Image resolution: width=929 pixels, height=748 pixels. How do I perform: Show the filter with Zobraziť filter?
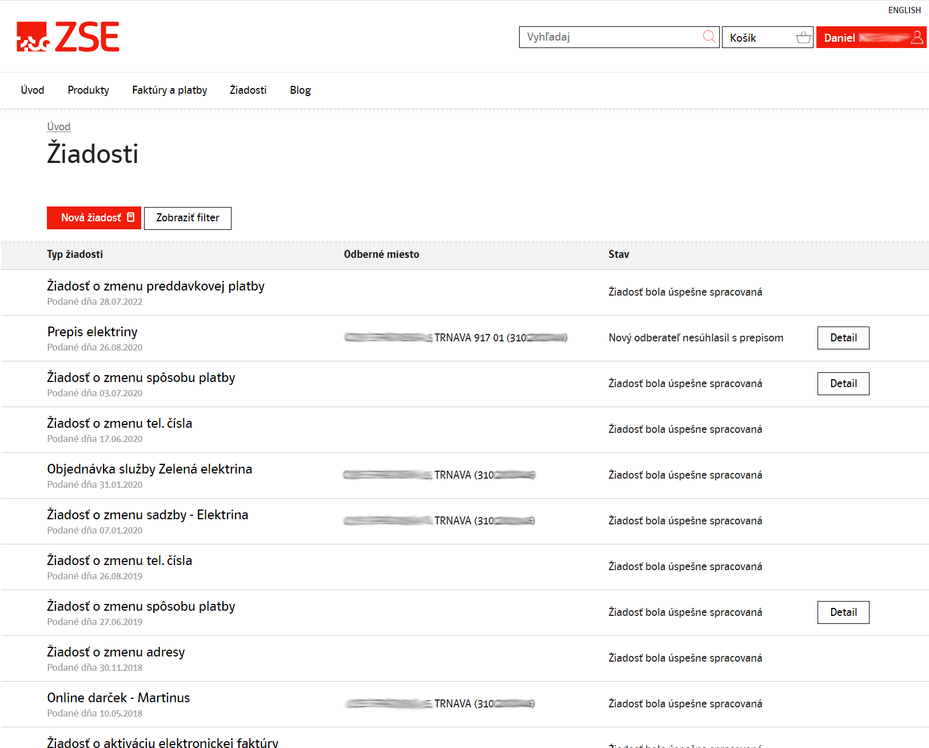pos(188,218)
